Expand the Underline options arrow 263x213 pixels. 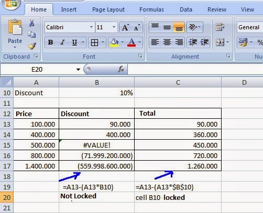83,42
